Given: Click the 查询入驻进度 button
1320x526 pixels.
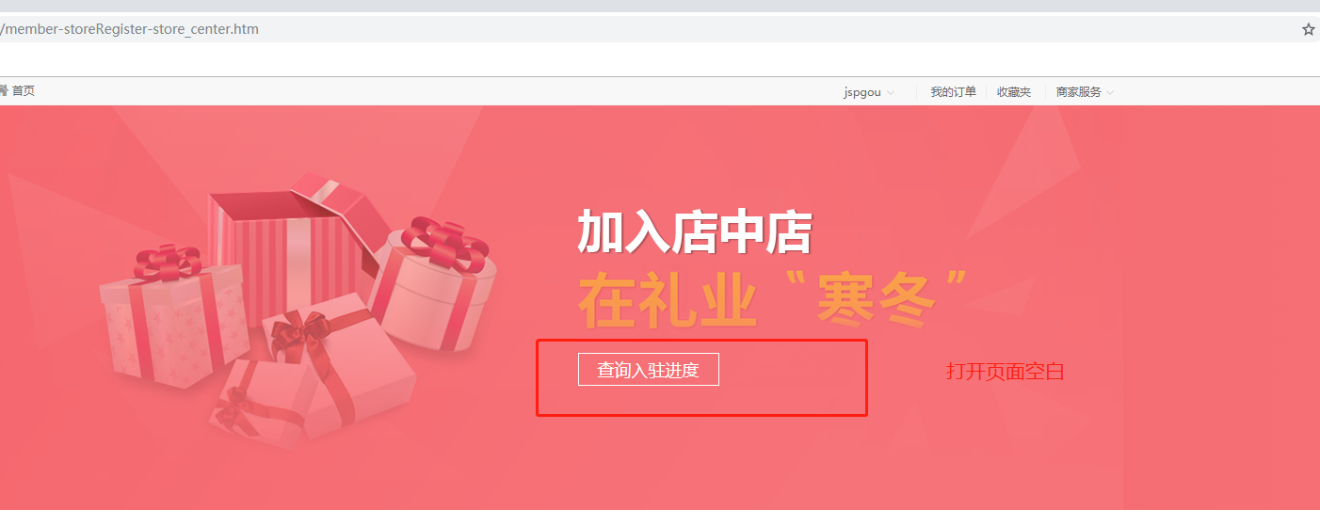Looking at the screenshot, I should click(x=649, y=370).
